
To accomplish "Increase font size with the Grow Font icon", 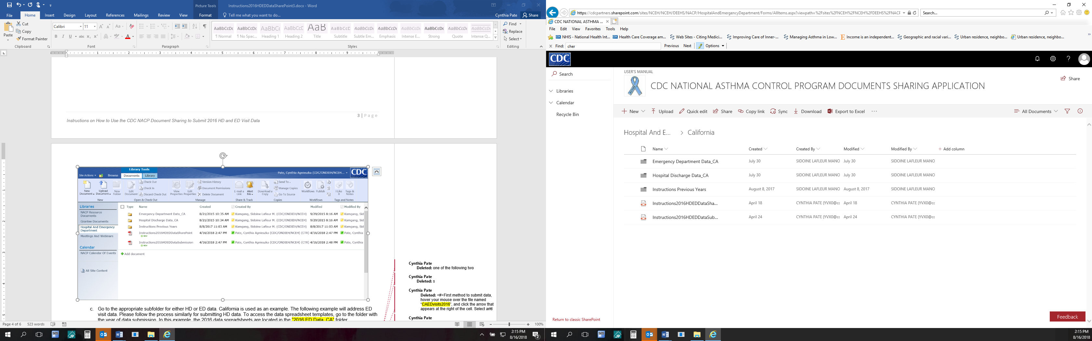I will [x=101, y=26].
